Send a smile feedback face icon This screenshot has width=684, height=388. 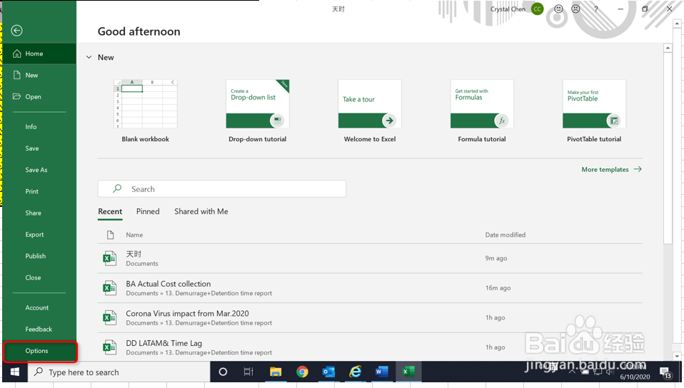[x=558, y=9]
